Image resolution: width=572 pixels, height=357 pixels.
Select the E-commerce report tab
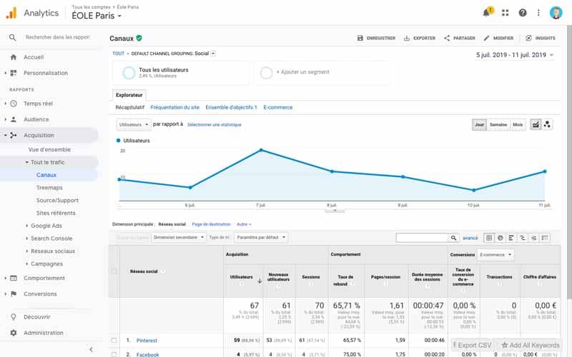click(x=278, y=108)
